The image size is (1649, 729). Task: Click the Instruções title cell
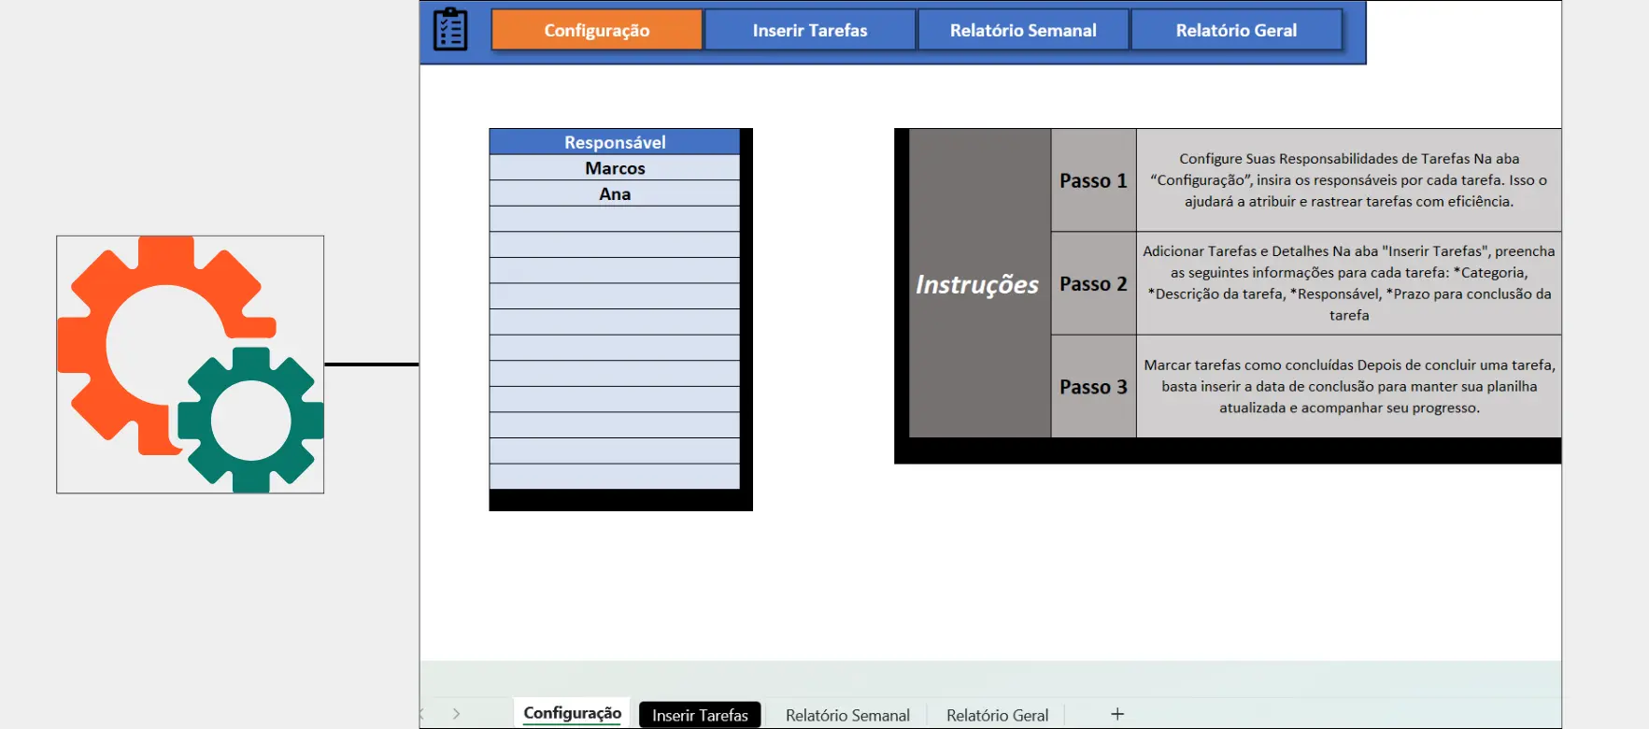[977, 284]
